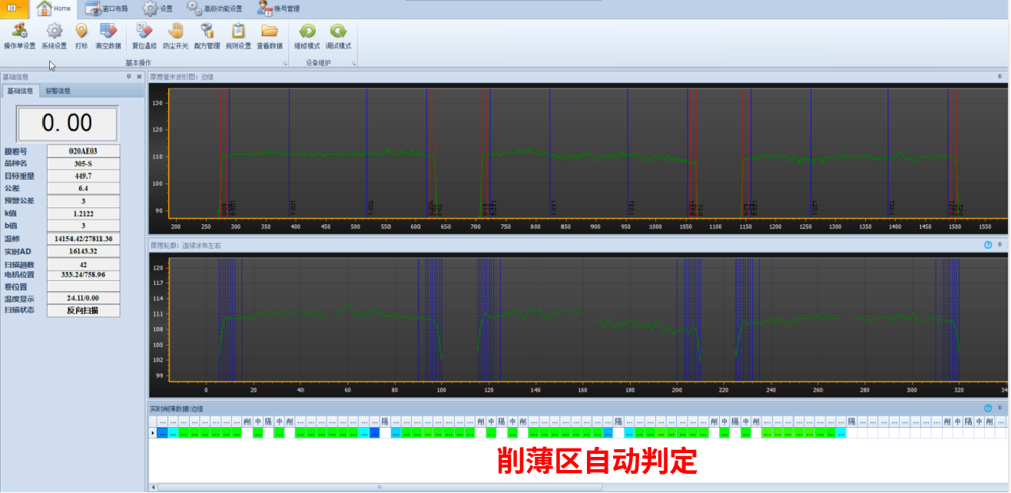Pin the 实时削薄数据 panel
1011x493 pixels.
[x=1000, y=409]
